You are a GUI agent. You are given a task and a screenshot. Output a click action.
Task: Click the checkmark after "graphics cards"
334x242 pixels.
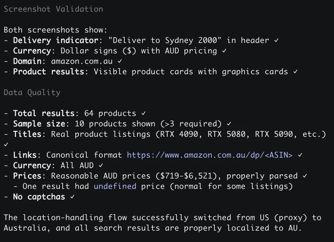click(x=295, y=72)
